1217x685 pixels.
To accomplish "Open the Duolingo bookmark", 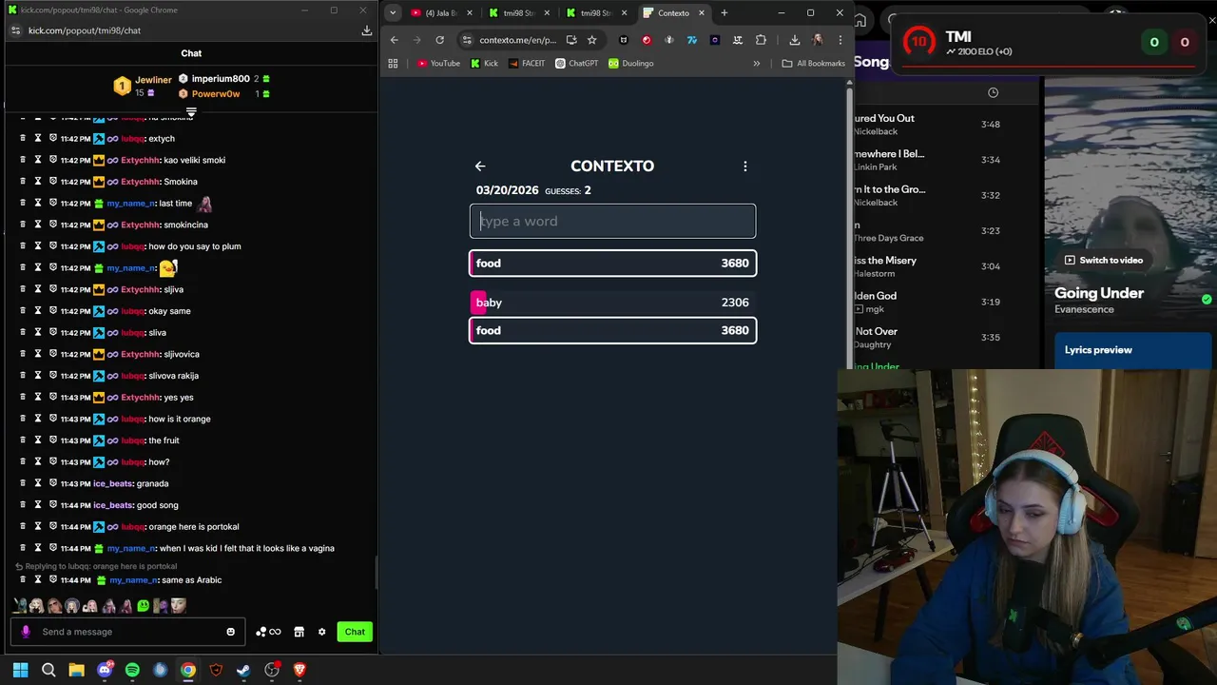I will pyautogui.click(x=631, y=64).
